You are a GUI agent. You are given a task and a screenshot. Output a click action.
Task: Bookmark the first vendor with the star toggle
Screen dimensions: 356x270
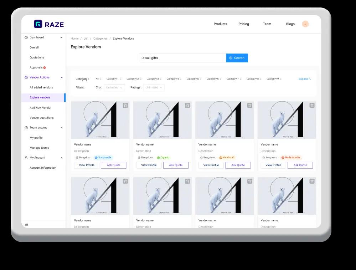point(125,105)
